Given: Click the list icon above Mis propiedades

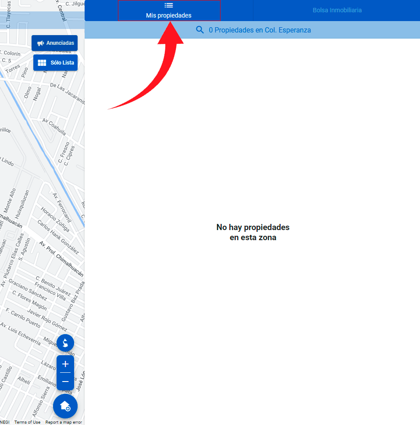Looking at the screenshot, I should click(x=169, y=5).
